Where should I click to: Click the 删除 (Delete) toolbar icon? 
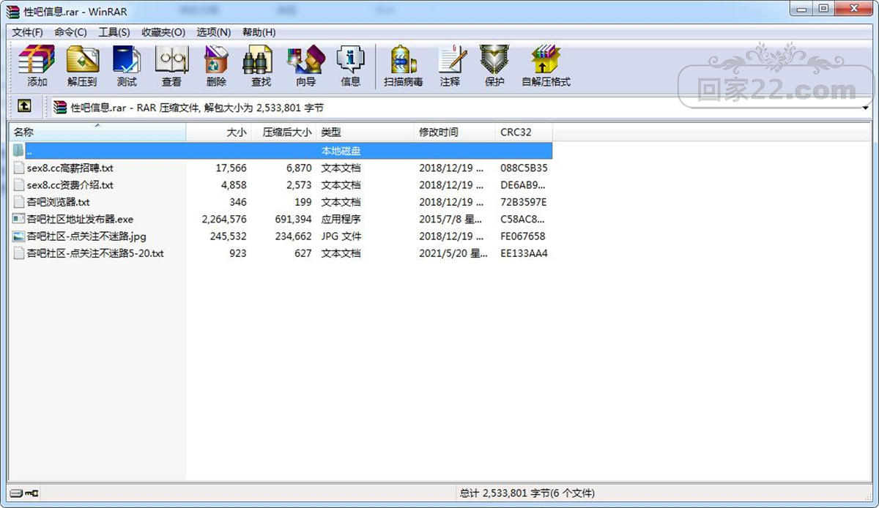tap(216, 60)
